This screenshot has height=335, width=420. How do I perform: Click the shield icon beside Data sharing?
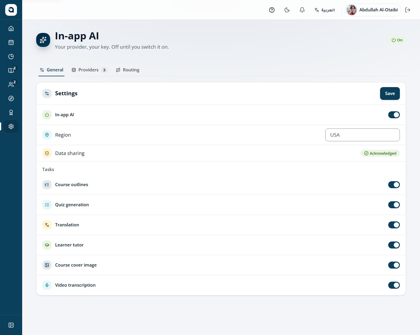tap(47, 153)
